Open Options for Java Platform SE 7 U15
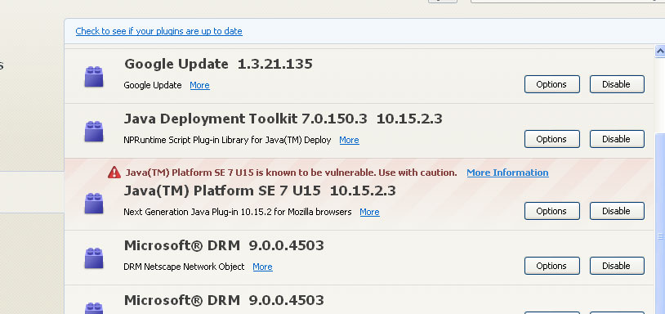 tap(551, 211)
